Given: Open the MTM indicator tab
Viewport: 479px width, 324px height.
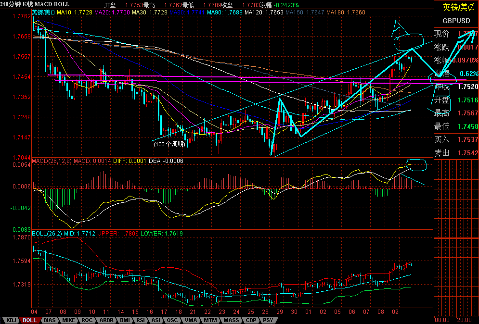Looking at the screenshot, I should [210, 320].
